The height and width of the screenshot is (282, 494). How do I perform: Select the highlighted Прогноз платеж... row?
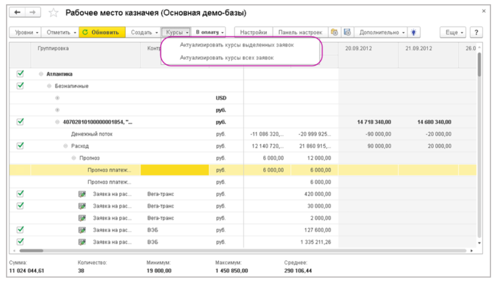pyautogui.click(x=243, y=170)
